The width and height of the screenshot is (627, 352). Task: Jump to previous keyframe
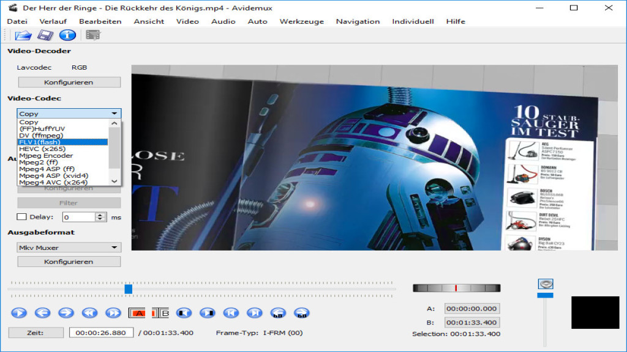coord(231,312)
